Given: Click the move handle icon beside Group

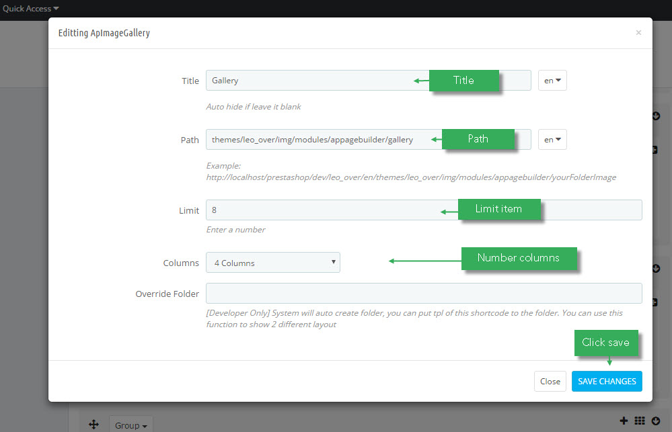Looking at the screenshot, I should 94,425.
